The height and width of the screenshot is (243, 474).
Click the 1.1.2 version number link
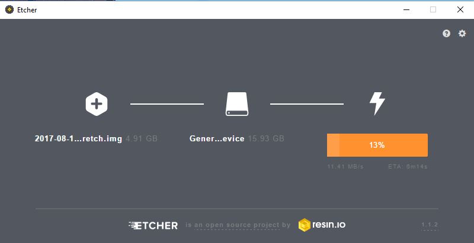430,225
